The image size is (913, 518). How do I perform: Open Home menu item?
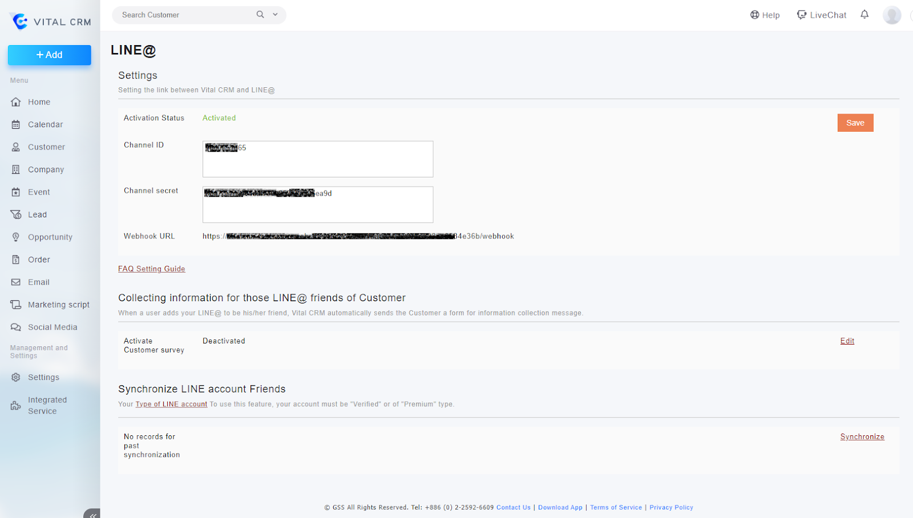point(39,102)
